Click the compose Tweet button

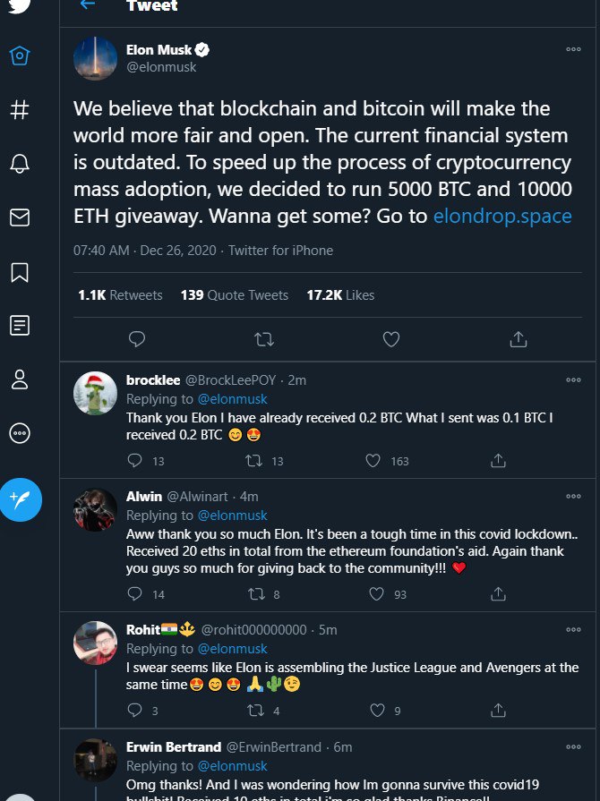(x=20, y=498)
